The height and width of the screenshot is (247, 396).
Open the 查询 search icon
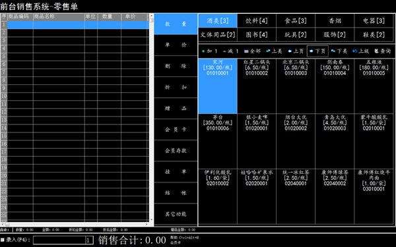click(377, 51)
